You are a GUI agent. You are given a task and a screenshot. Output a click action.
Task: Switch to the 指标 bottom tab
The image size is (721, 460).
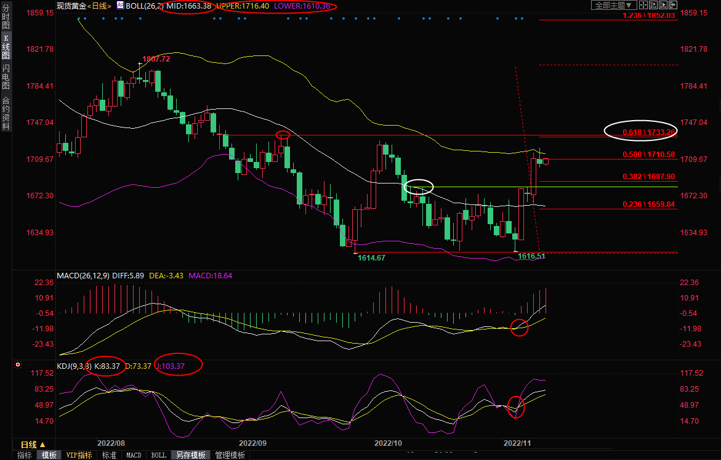coord(25,455)
